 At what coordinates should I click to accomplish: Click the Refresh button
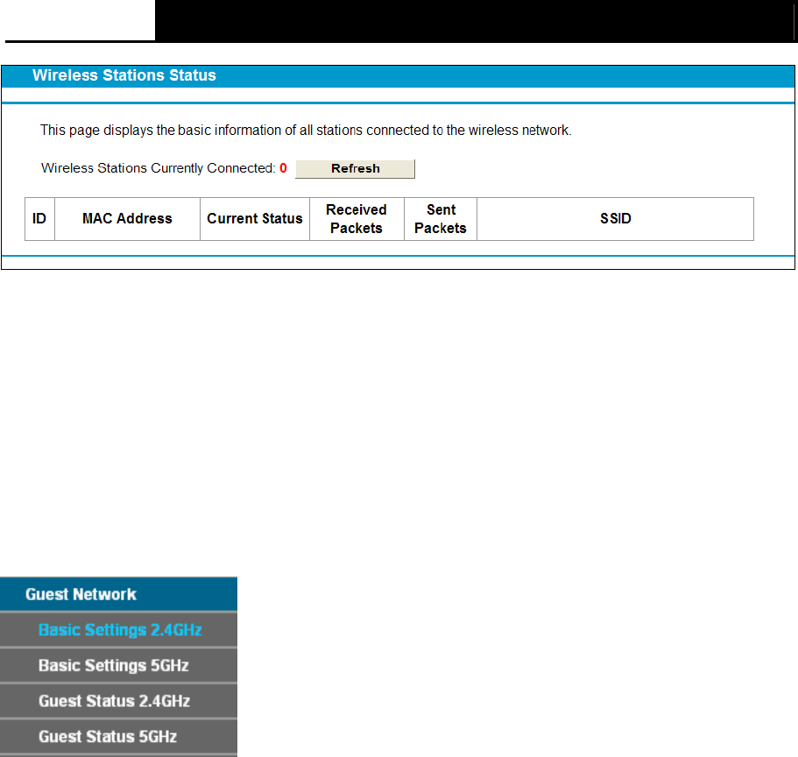[355, 168]
